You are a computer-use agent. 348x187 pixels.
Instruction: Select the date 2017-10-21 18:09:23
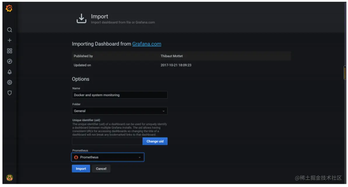point(176,65)
